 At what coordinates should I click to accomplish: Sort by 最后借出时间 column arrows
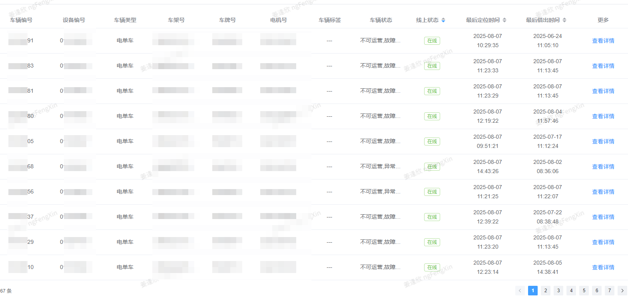tap(564, 20)
